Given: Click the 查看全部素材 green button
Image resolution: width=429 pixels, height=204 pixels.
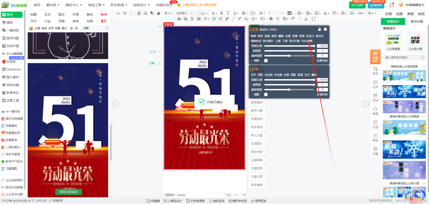Looking at the screenshot, I should click(68, 192).
